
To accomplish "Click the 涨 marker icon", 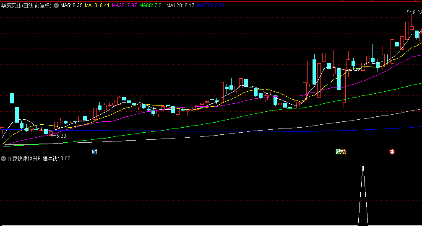I will tap(392, 152).
